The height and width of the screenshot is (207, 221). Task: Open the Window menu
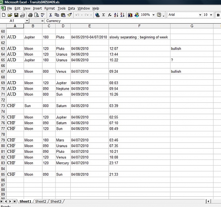click(x=83, y=9)
